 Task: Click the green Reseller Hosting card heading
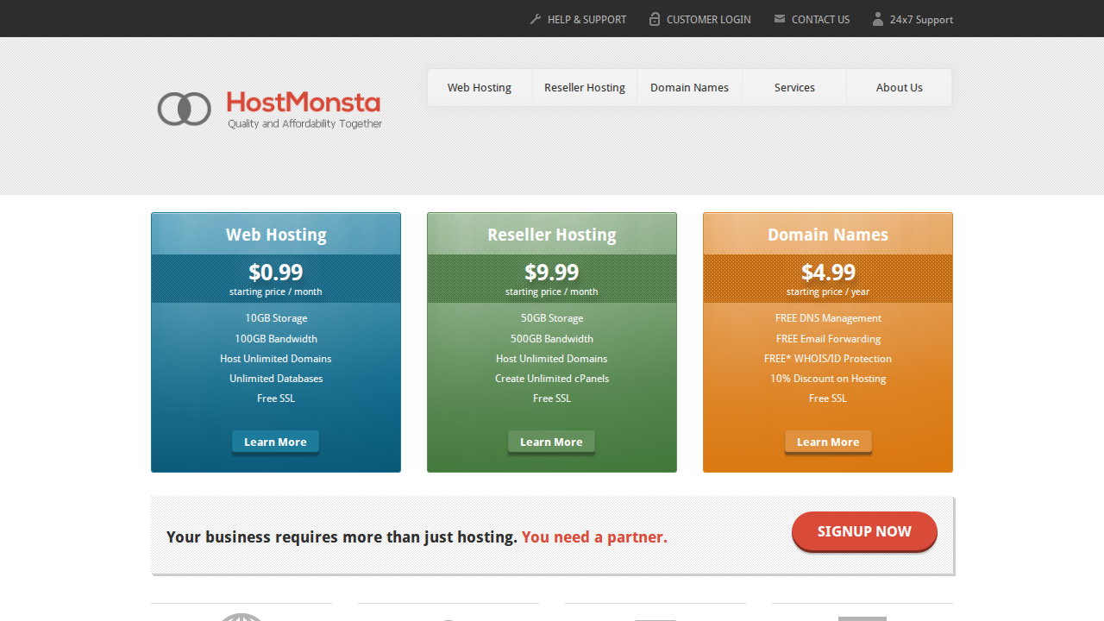552,235
